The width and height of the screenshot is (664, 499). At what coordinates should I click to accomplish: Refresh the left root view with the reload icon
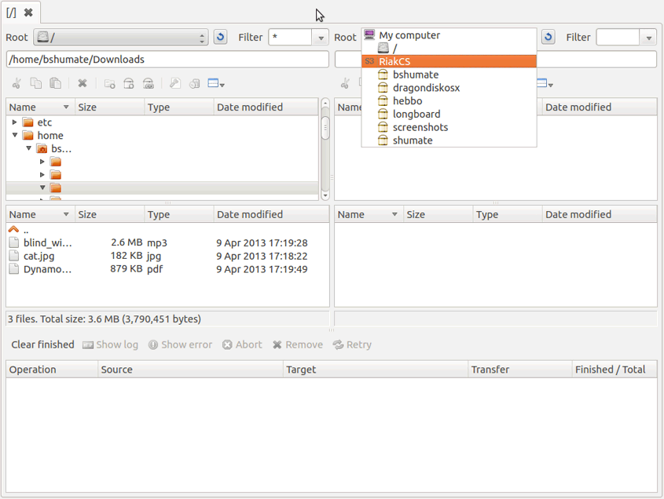(x=220, y=36)
